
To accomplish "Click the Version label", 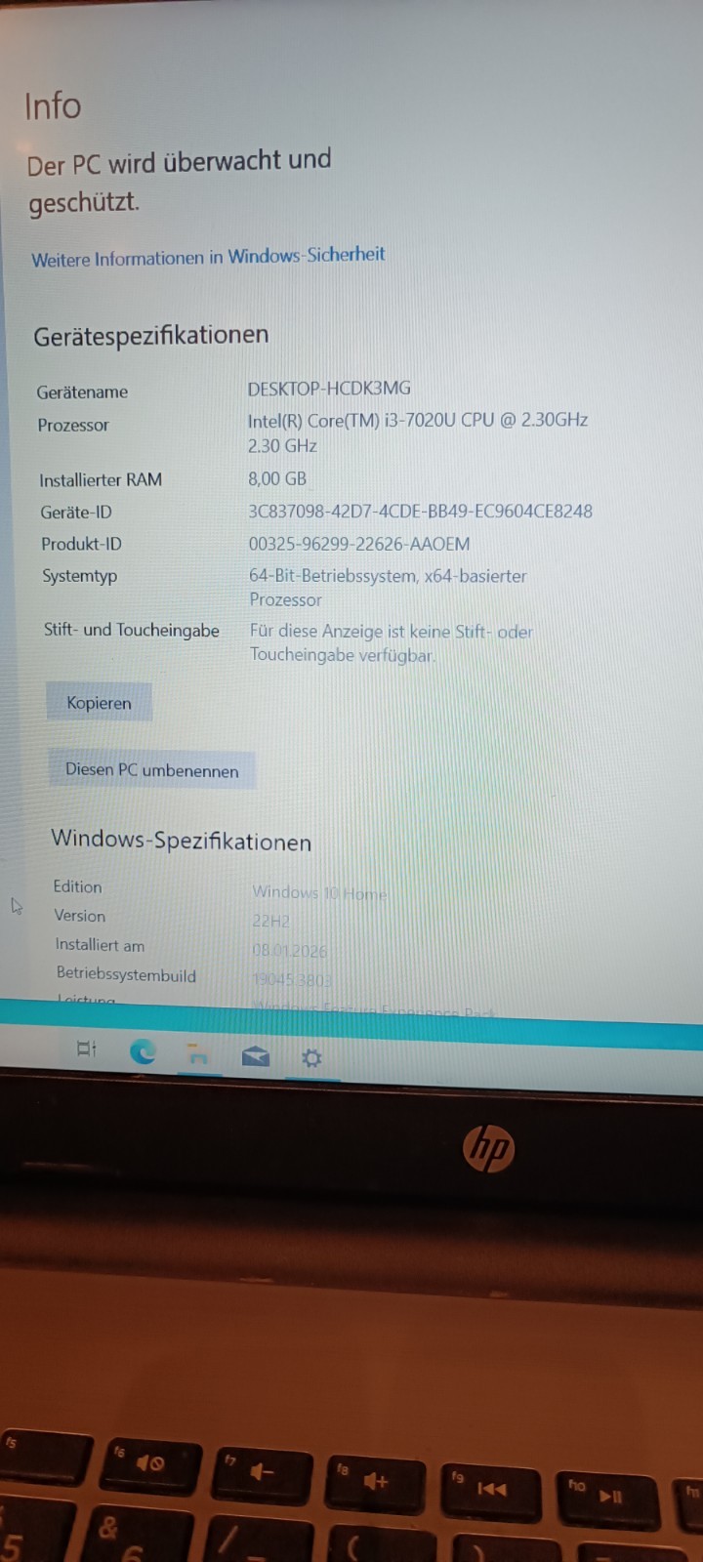I will click(80, 916).
